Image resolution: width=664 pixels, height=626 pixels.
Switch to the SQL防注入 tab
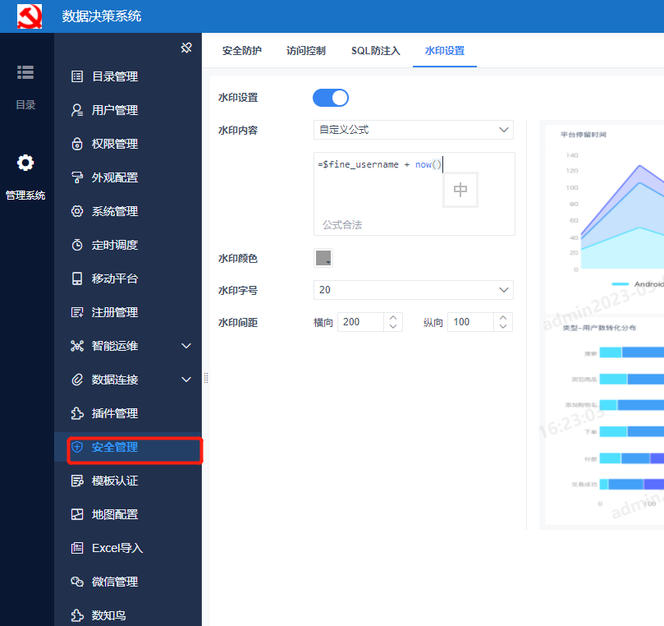376,51
